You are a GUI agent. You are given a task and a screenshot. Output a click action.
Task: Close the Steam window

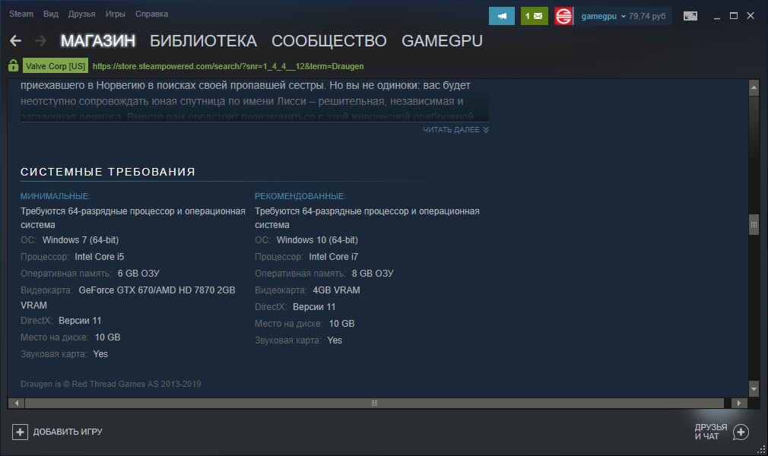751,16
